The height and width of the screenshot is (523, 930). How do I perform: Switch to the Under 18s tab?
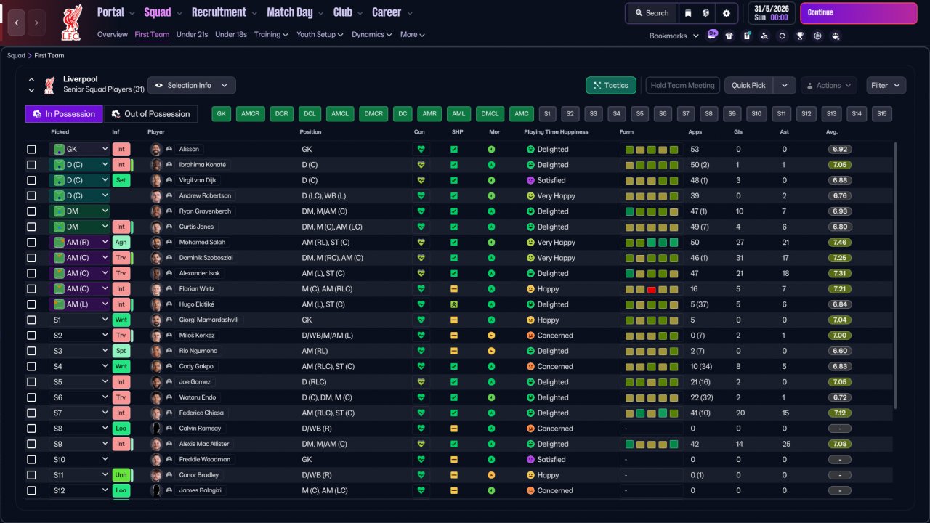point(231,34)
